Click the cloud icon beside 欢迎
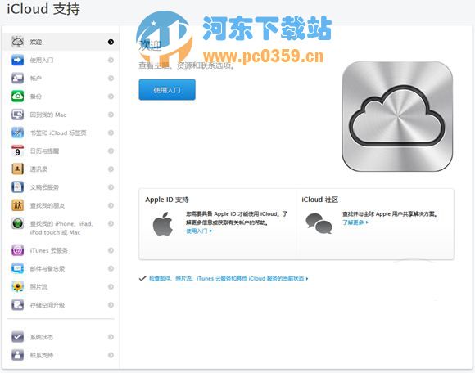This screenshot has width=475, height=373. [17, 42]
